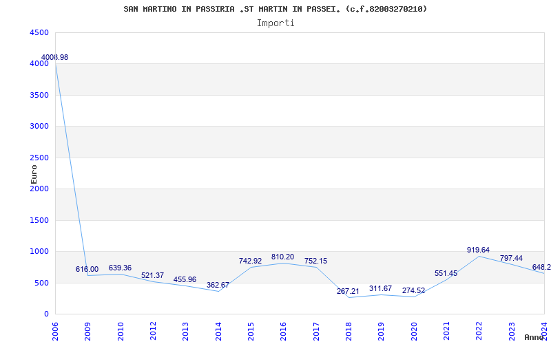Select the 455.96 value label
The width and height of the screenshot is (551, 344).
click(x=185, y=279)
